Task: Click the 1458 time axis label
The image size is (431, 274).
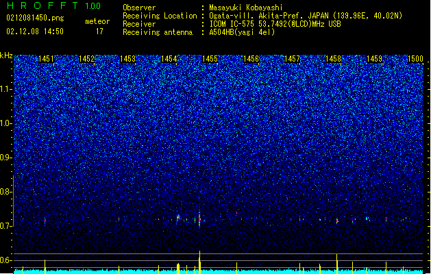Action: click(x=333, y=59)
